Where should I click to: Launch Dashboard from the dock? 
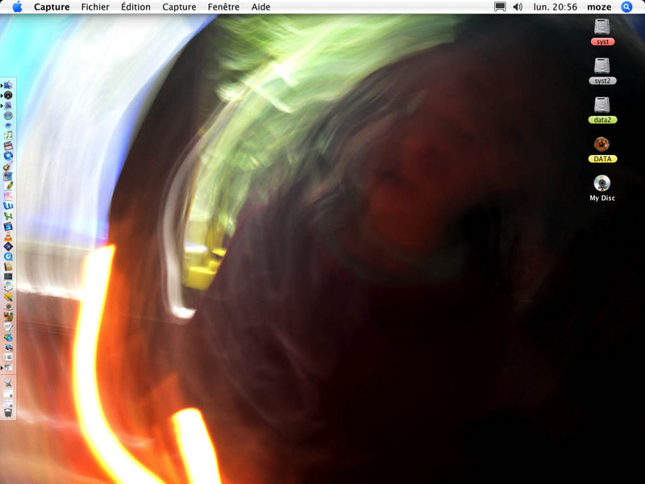click(x=8, y=95)
